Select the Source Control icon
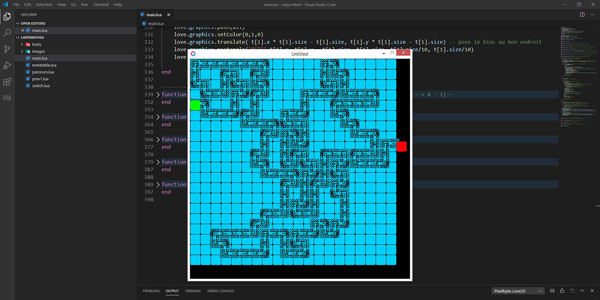The image size is (600, 300). point(7,49)
